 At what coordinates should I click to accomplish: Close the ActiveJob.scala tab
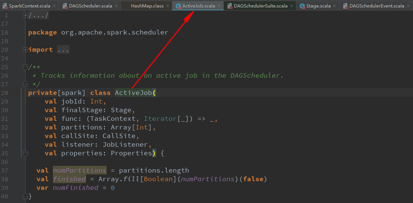tap(219, 6)
